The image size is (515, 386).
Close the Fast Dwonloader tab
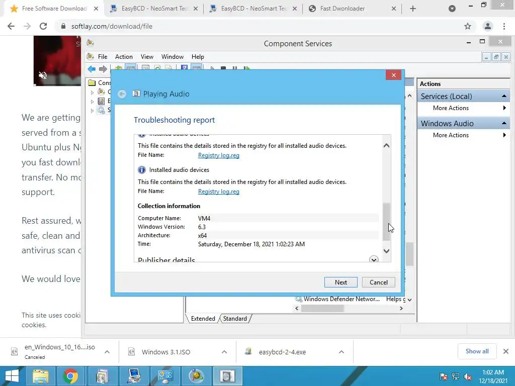point(393,9)
